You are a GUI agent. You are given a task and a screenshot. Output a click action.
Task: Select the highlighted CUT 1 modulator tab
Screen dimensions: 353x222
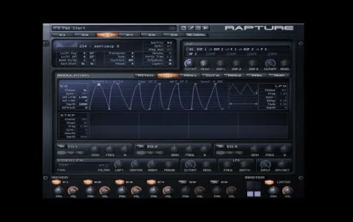click(168, 75)
